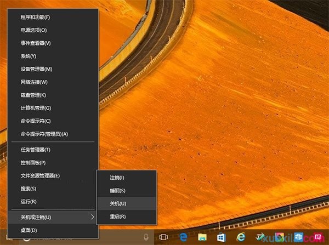Click the Cortana microphone icon
This screenshot has width=329, height=245.
(146, 237)
